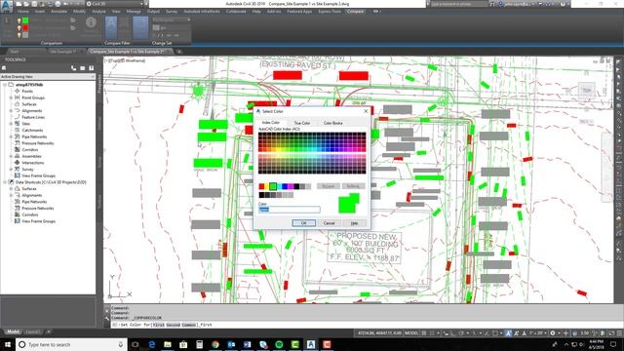Open the Manage ribbon tab
Image resolution: width=624 pixels, height=351 pixels.
[x=134, y=12]
